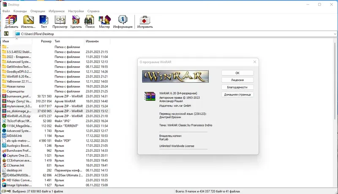
Task: Select file oo_diskimage_p...
Action: (56, 111)
